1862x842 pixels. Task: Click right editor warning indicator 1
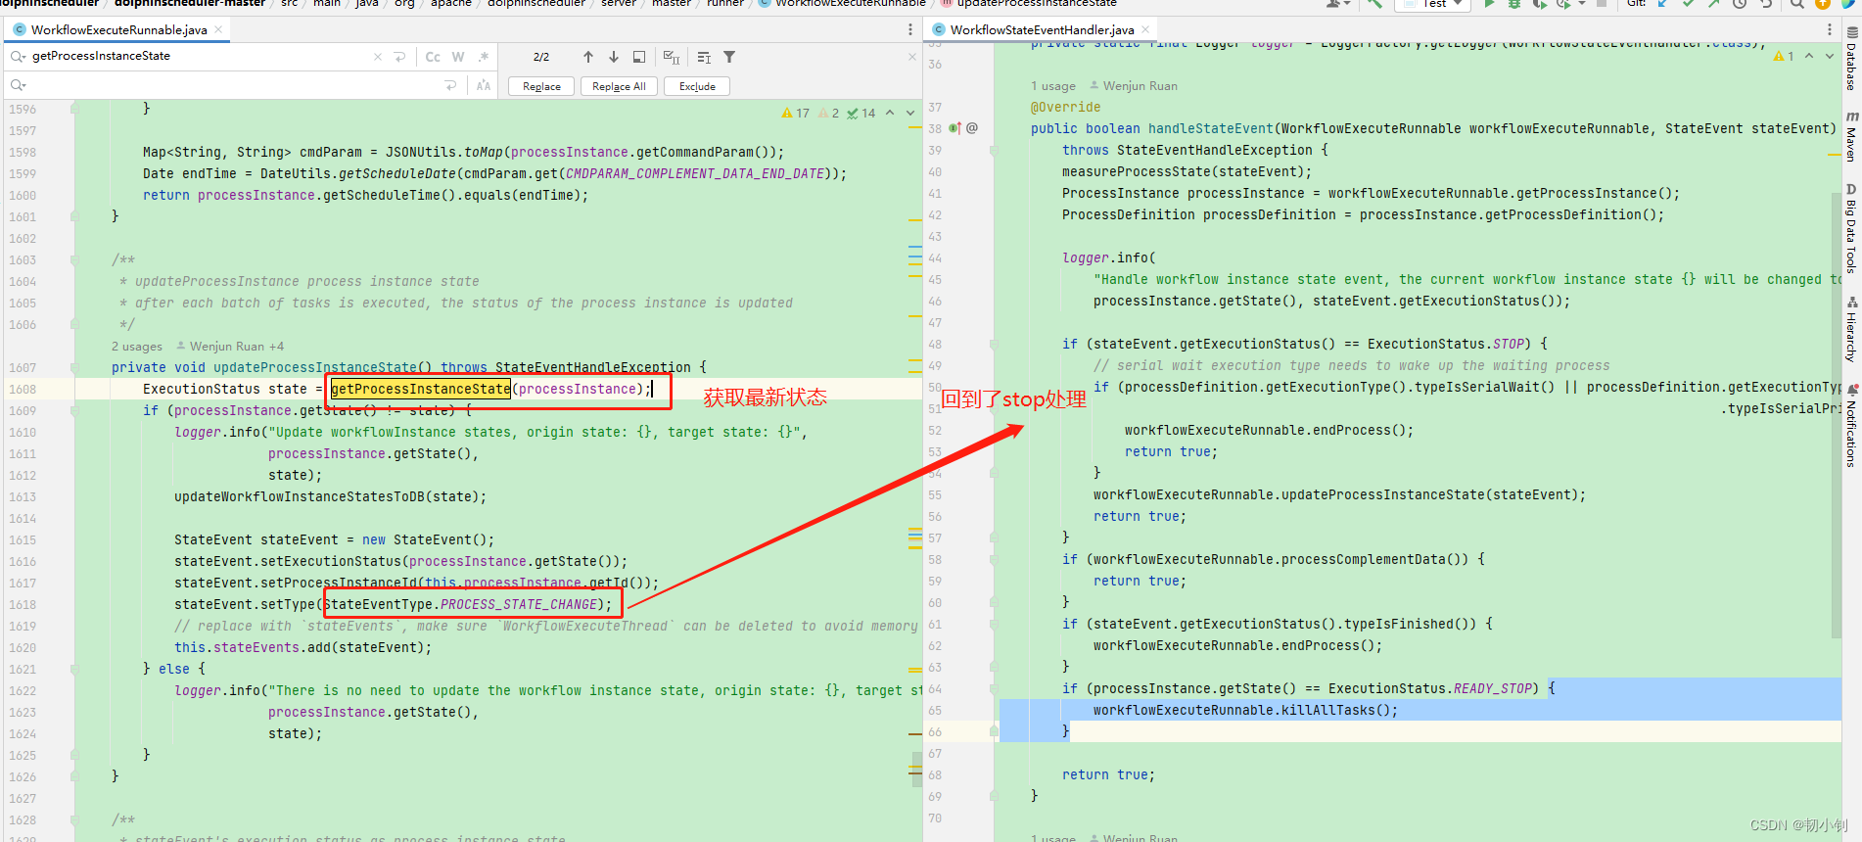point(1784,57)
